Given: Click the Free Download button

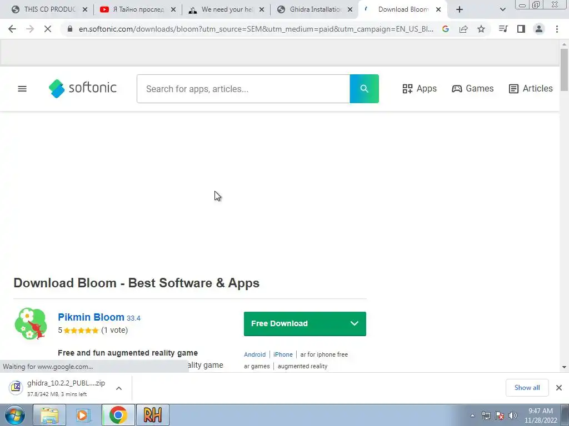Looking at the screenshot, I should [305, 323].
